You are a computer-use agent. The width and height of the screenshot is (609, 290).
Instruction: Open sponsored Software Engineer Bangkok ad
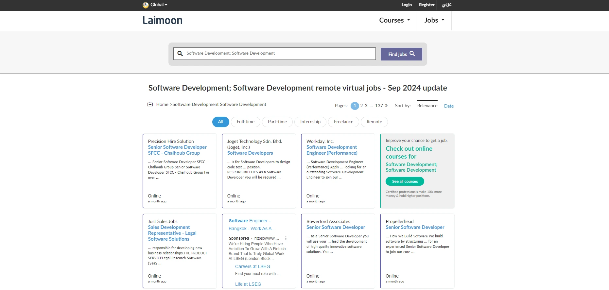click(252, 225)
